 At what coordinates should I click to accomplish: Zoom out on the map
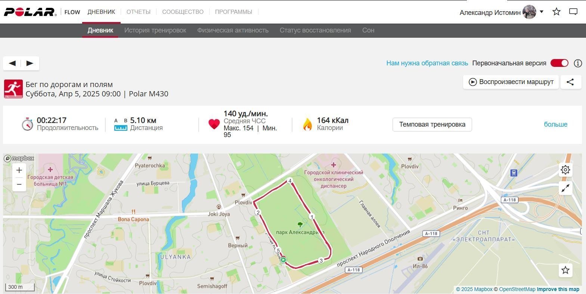coord(19,184)
